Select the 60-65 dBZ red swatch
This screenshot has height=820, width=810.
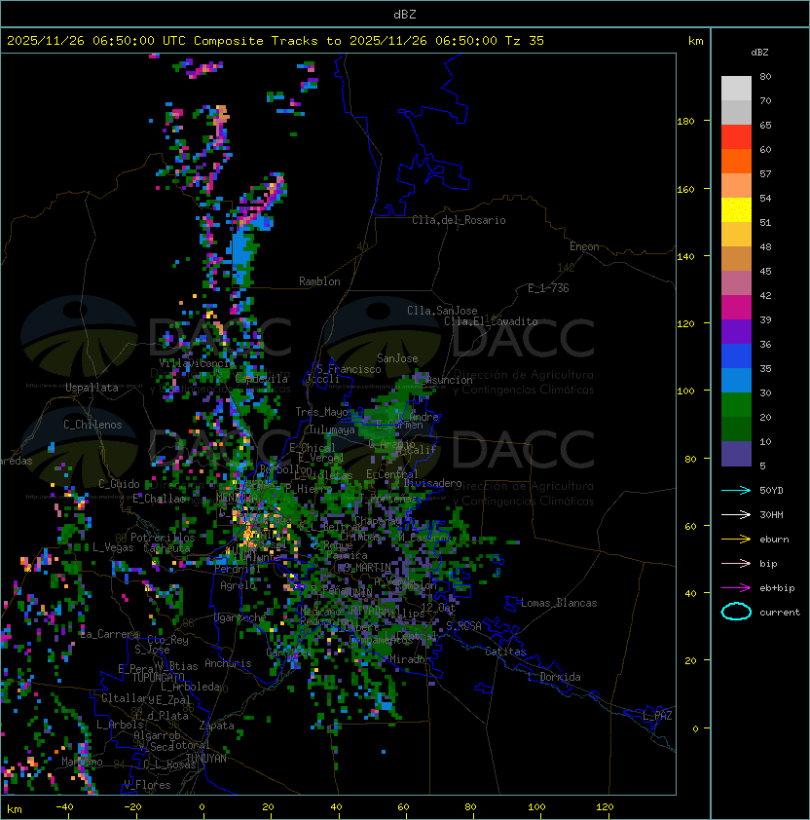736,137
